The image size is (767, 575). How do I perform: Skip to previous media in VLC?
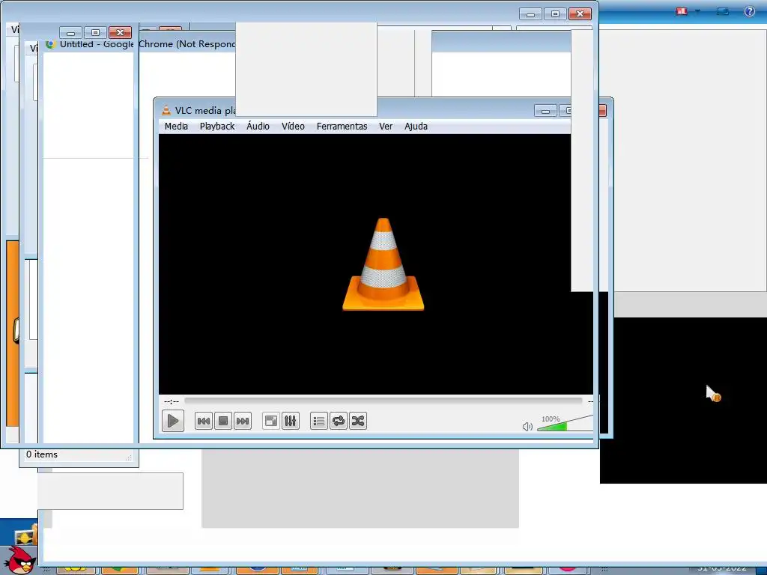(x=204, y=421)
